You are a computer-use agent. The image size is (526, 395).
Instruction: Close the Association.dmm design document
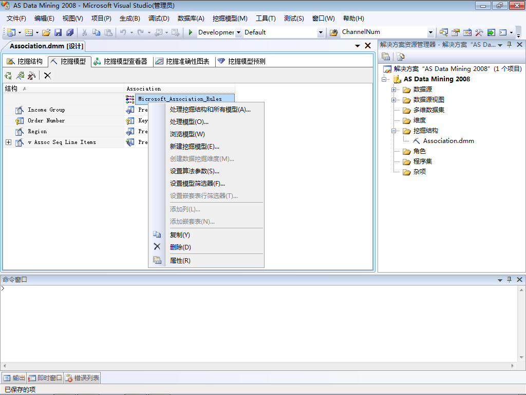click(368, 46)
